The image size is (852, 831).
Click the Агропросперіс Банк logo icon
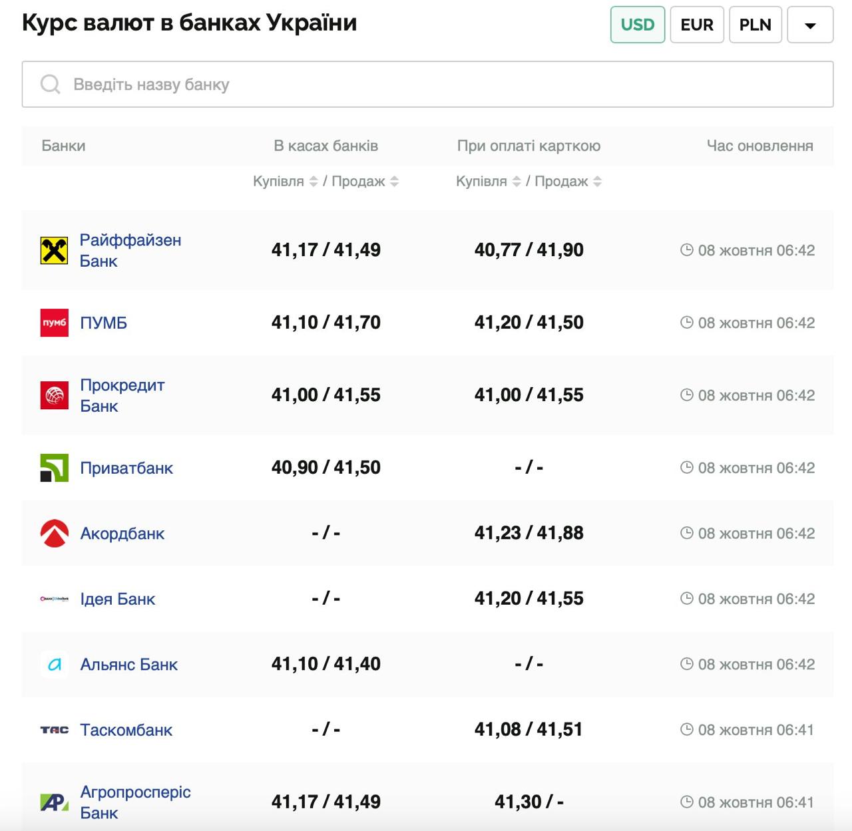54,802
